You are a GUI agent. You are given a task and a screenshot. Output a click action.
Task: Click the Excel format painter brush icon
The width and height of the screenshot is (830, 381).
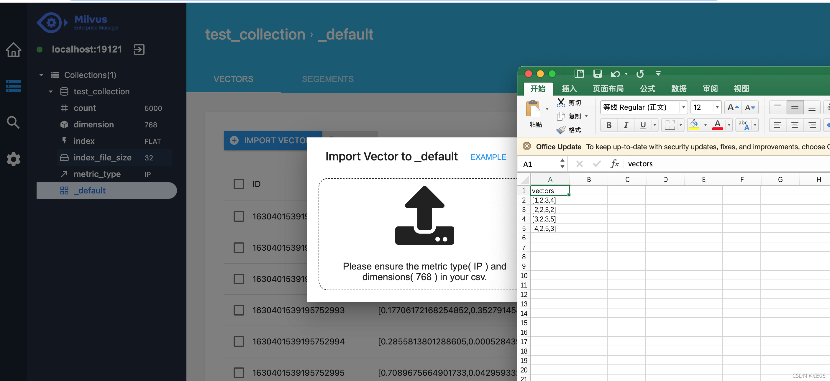coord(561,130)
